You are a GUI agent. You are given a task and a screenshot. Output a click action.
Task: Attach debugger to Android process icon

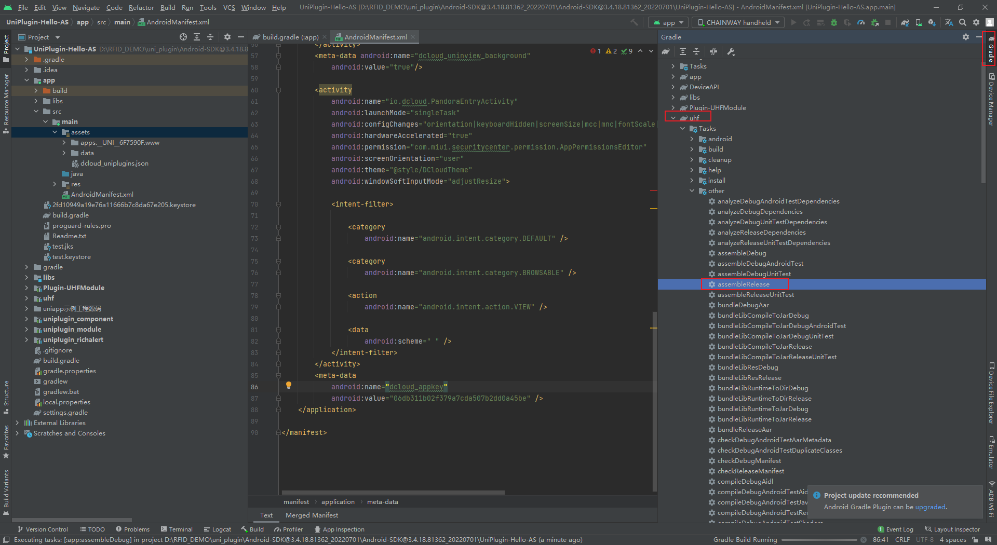pyautogui.click(x=875, y=22)
